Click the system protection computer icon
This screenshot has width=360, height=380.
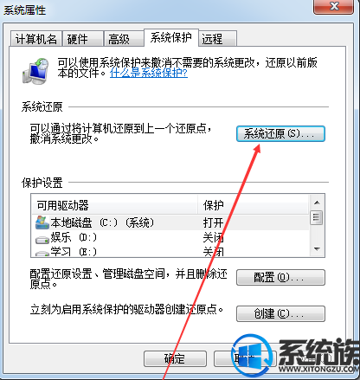tap(35, 71)
